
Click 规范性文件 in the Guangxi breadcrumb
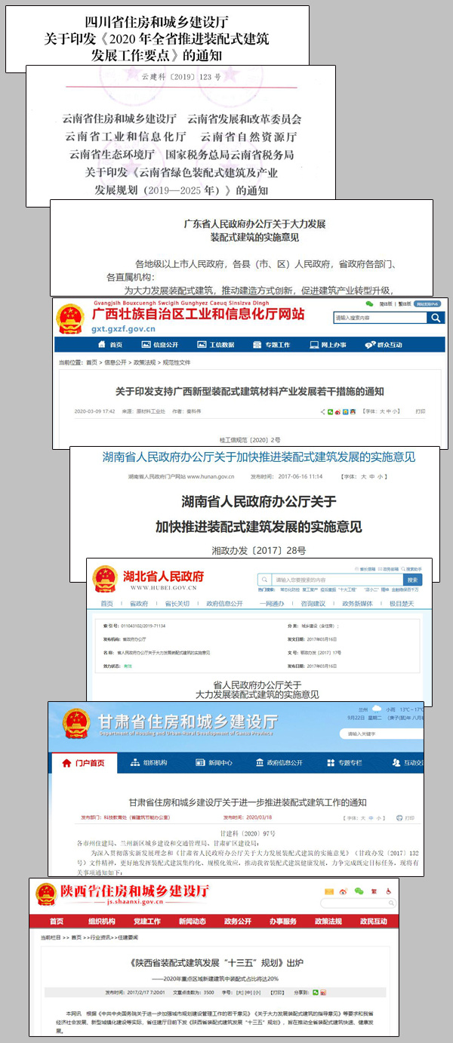coord(177,363)
